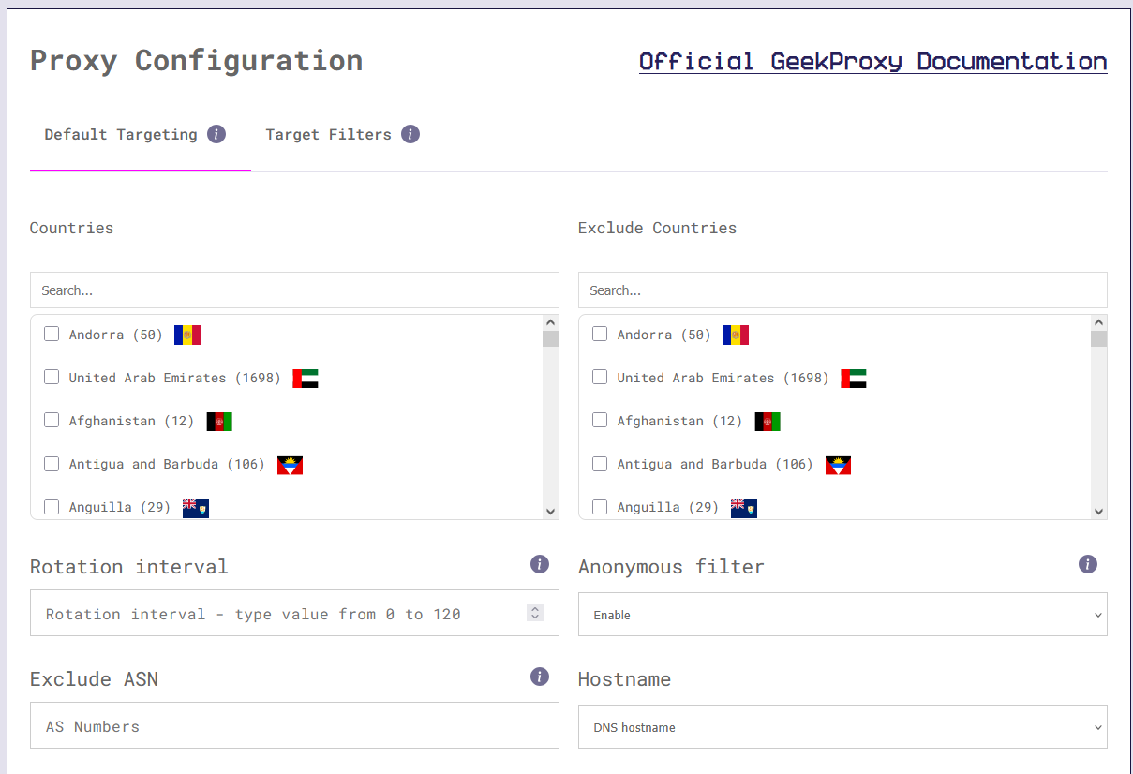Click the Rotation interval stepper arrows
Image resolution: width=1133 pixels, height=774 pixels.
(x=535, y=613)
